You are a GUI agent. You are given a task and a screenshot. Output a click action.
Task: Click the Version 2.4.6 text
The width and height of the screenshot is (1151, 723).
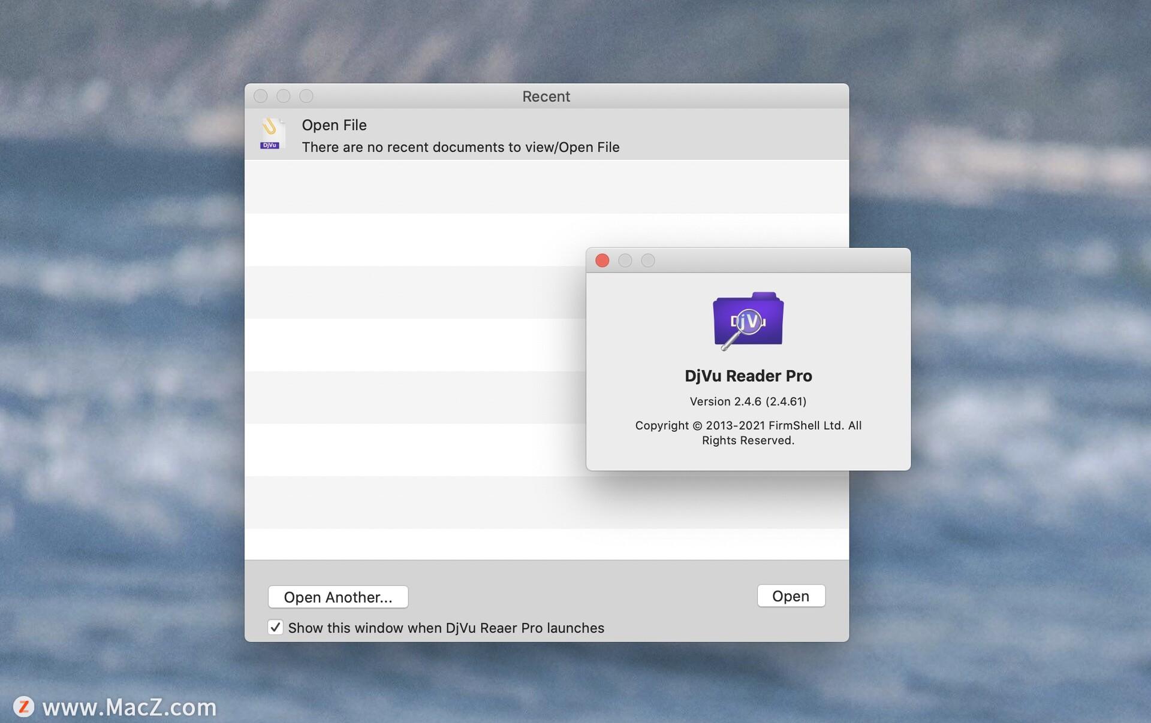[748, 401]
